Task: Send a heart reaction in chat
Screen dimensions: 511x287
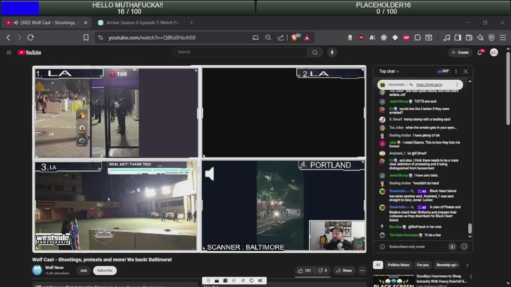Action: [464, 247]
